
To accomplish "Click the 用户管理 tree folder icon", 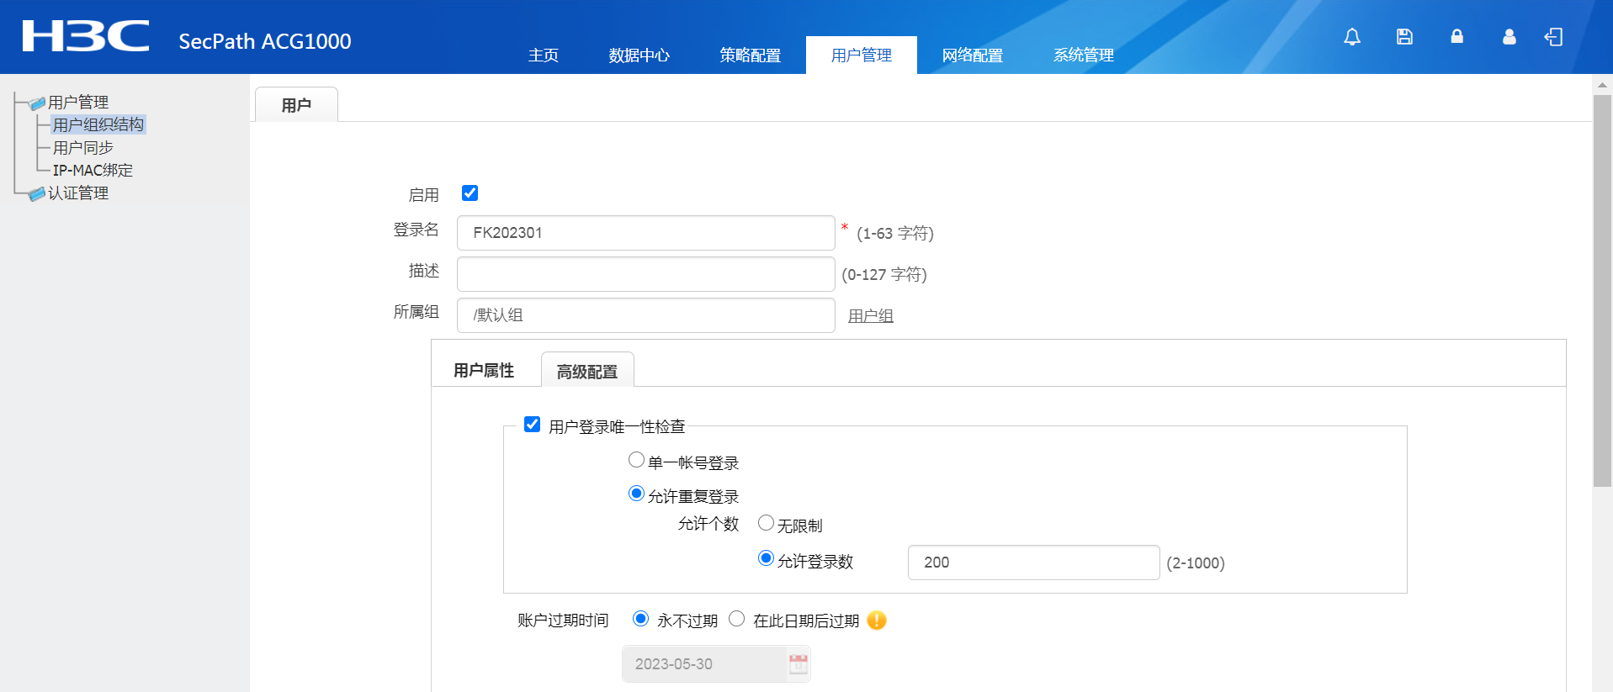I will click(x=36, y=103).
